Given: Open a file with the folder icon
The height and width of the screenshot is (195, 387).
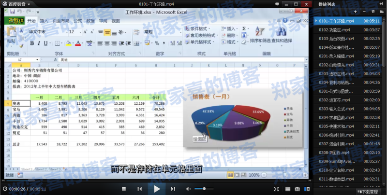Looking at the screenshot, I should click(288, 189).
